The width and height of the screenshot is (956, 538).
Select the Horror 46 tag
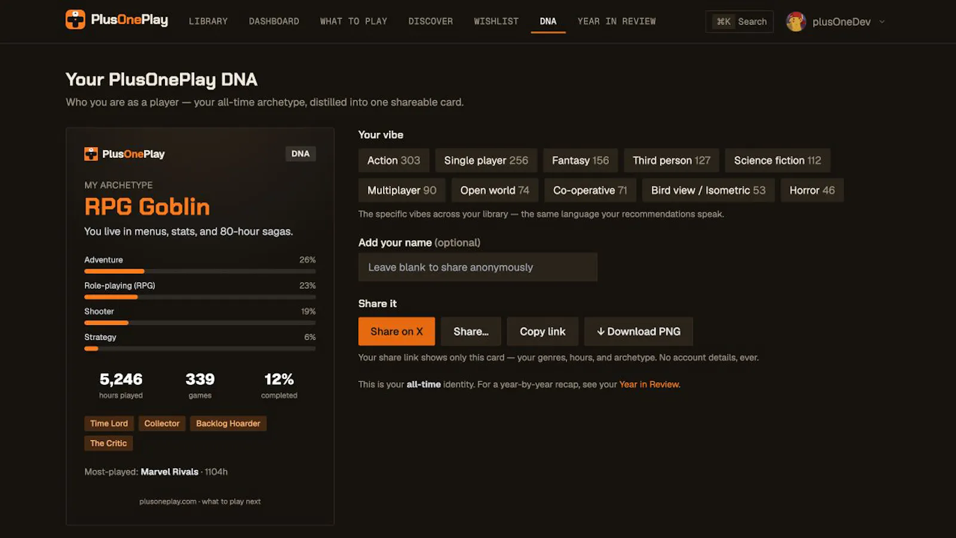click(812, 190)
